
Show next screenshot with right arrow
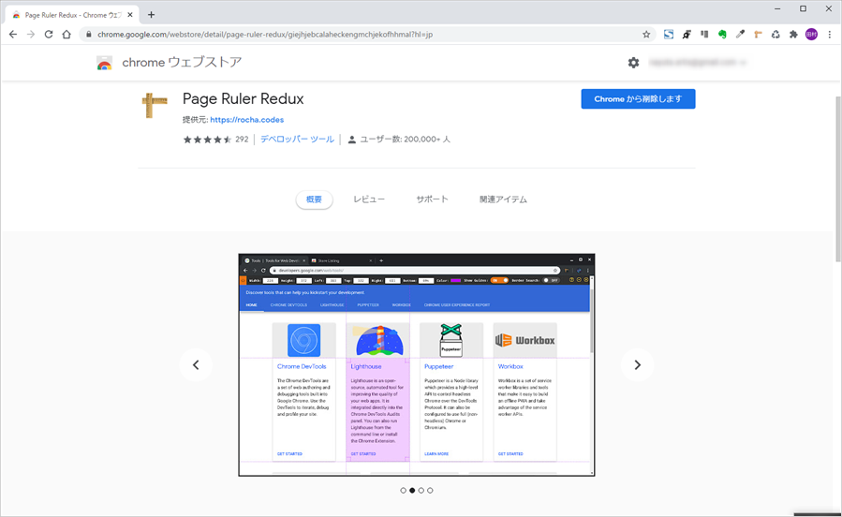point(638,365)
